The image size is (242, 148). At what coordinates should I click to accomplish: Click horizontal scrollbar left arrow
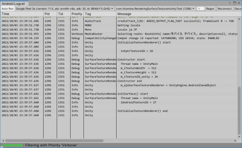[x=3, y=141]
